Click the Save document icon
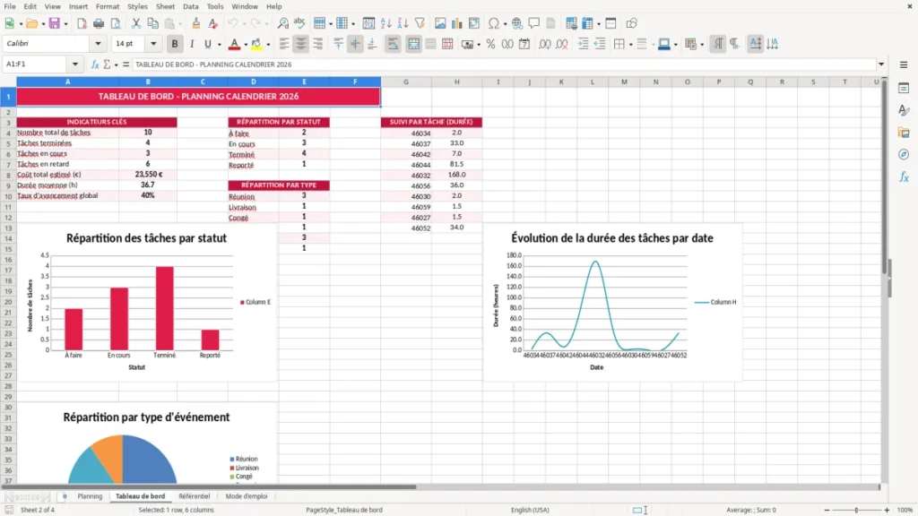 [54, 23]
